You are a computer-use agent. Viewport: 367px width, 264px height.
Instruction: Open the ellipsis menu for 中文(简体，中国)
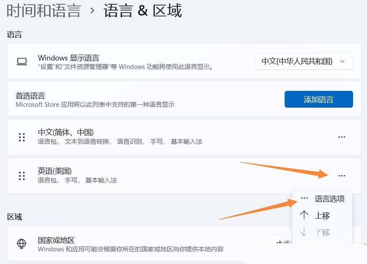pos(342,137)
